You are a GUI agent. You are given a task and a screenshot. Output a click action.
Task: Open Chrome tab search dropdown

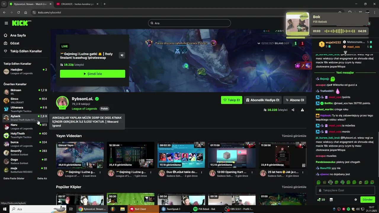click(x=4, y=4)
